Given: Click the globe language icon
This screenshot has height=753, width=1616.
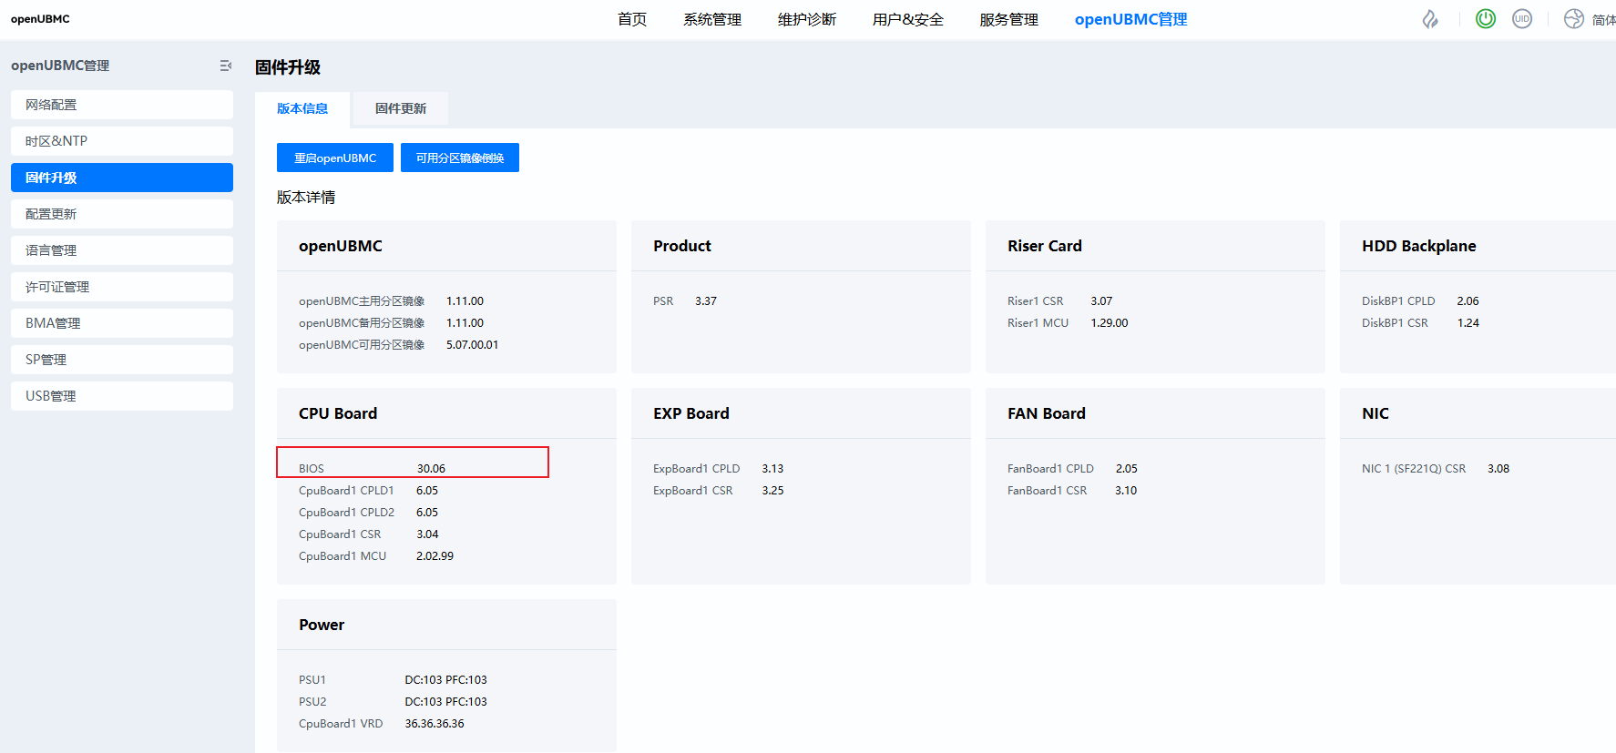Looking at the screenshot, I should (1573, 19).
